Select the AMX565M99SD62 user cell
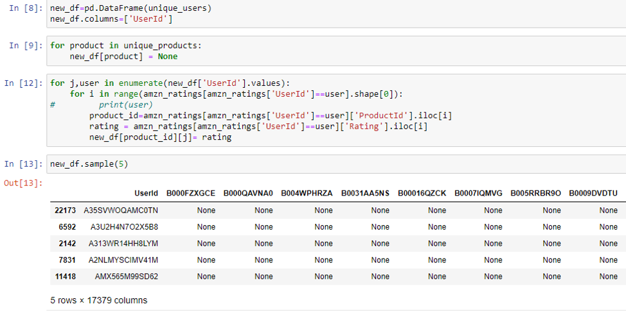This screenshot has width=626, height=311. 126,277
